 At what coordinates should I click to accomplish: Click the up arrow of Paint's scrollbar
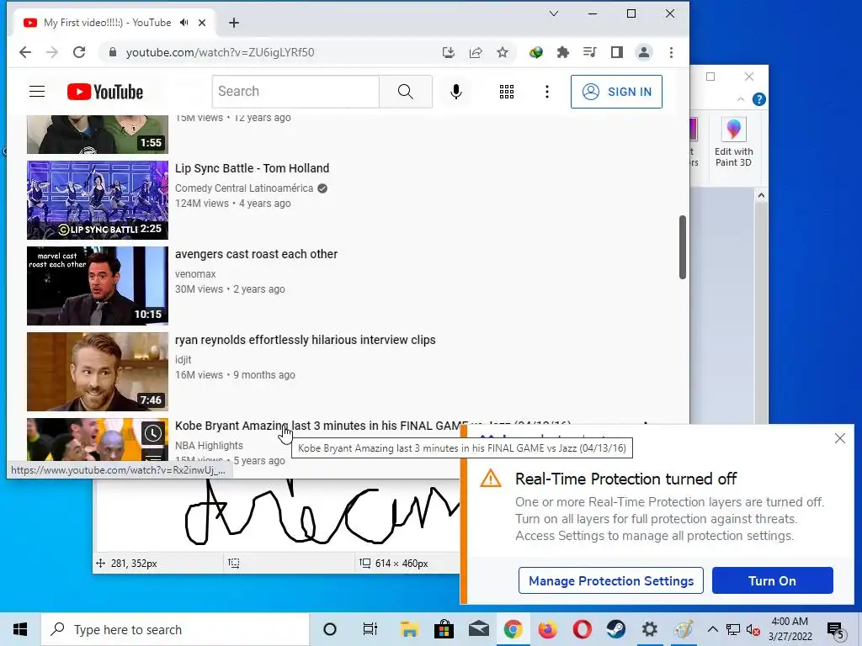761,195
